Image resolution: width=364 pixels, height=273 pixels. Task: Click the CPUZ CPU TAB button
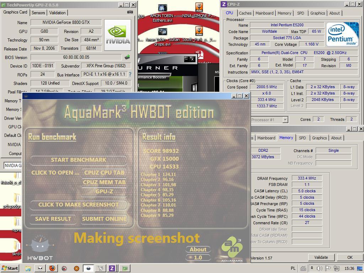click(x=104, y=173)
